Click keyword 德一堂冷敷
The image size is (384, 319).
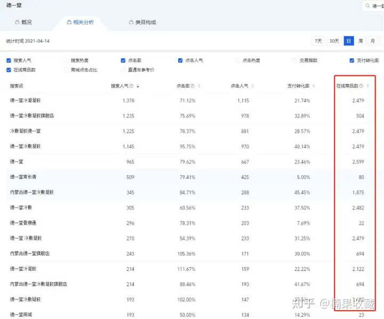coord(21,208)
